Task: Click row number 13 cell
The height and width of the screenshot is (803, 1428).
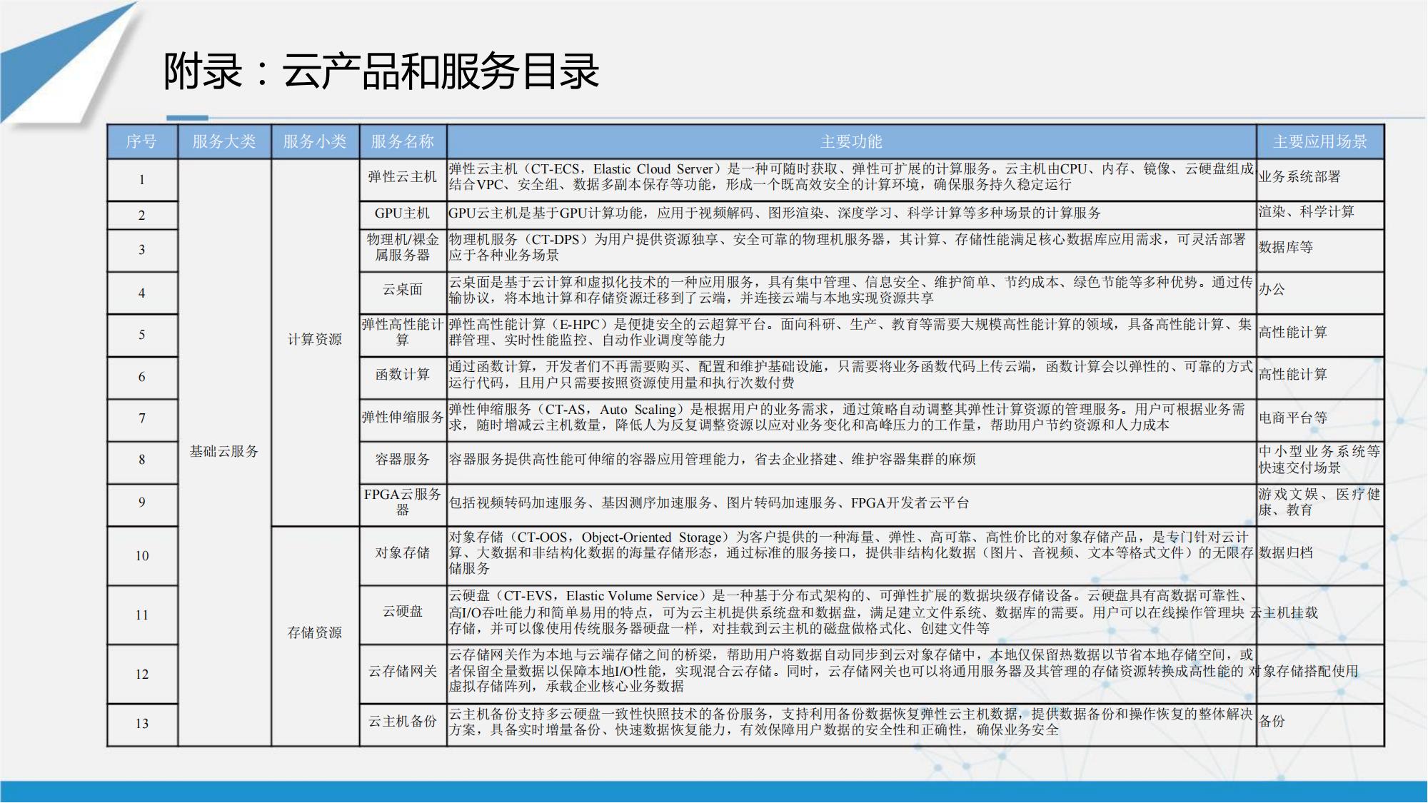Action: click(x=142, y=724)
